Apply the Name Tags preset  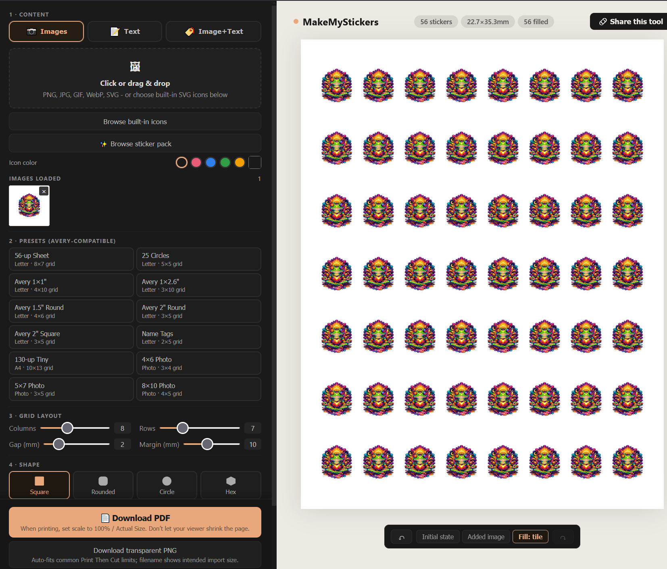199,337
